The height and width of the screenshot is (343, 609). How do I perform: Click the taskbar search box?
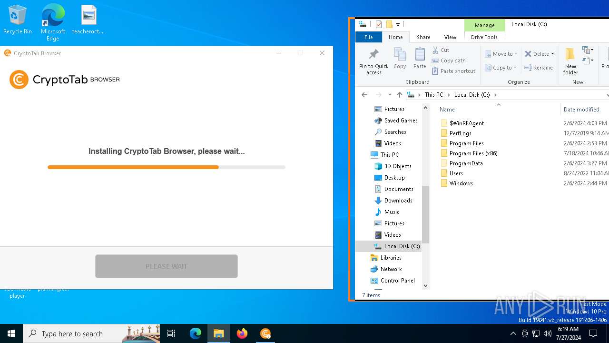pos(91,333)
